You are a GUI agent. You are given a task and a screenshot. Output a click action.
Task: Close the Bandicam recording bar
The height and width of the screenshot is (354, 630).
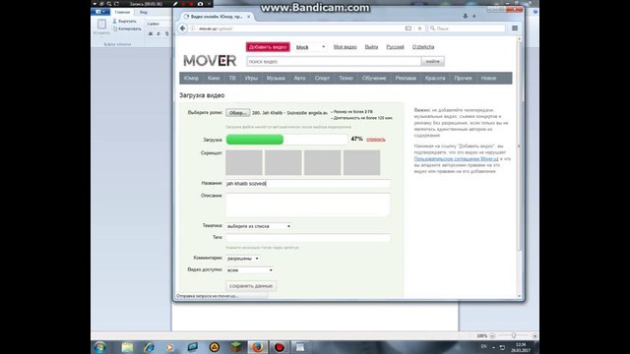[209, 4]
